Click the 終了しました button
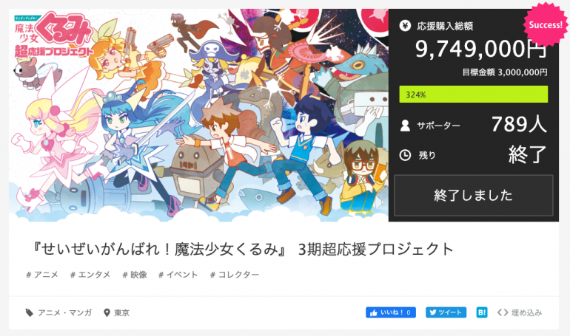This screenshot has width=570, height=336. [473, 196]
